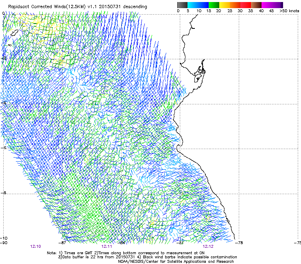Click the purple time label 12:10
Screen dimensions: 301x264
pos(35,247)
